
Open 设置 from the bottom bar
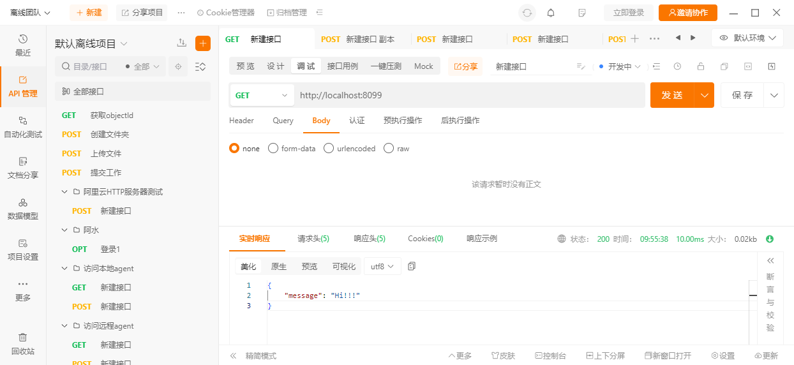coord(723,355)
